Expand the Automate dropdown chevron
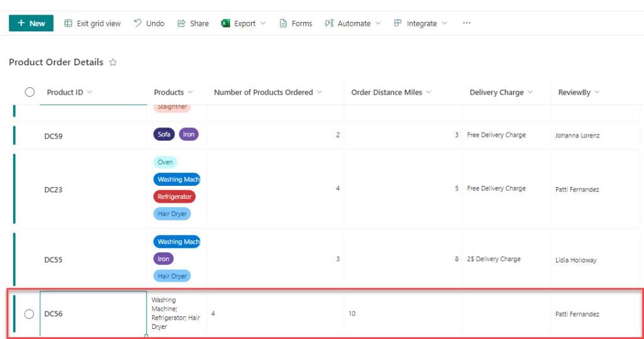 click(x=378, y=23)
